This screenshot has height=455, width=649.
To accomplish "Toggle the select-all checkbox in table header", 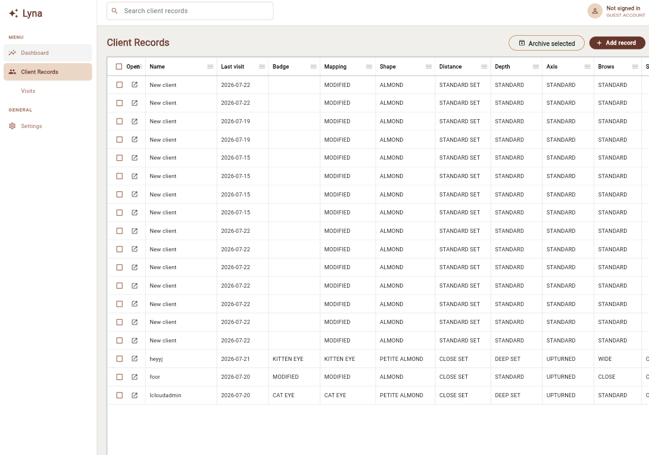I will coord(119,67).
